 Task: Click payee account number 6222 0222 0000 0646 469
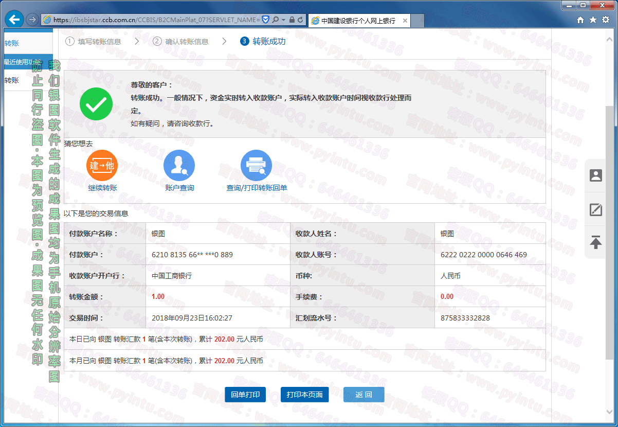point(484,255)
